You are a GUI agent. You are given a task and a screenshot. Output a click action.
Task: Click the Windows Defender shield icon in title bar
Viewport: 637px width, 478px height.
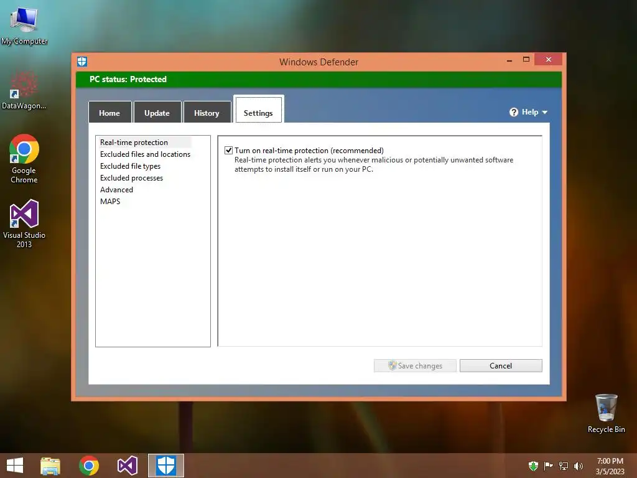click(x=82, y=62)
